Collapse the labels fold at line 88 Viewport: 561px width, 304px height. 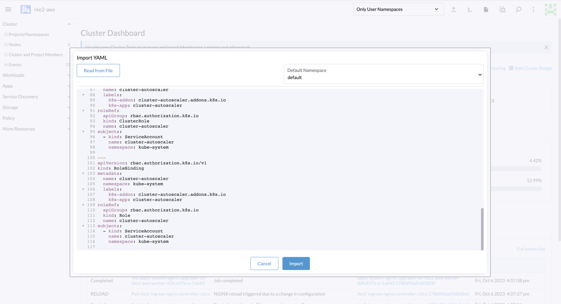point(83,95)
